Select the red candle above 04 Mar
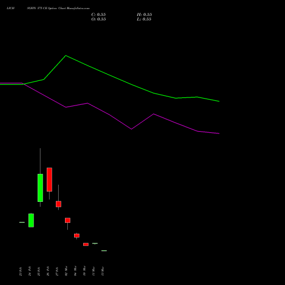The width and height of the screenshot is (285, 285). tap(77, 235)
